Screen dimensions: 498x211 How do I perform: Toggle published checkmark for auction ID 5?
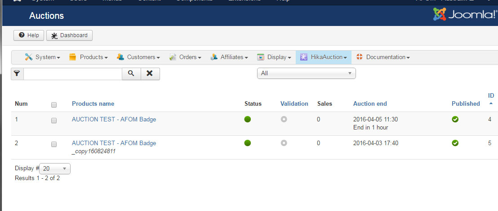tap(455, 143)
